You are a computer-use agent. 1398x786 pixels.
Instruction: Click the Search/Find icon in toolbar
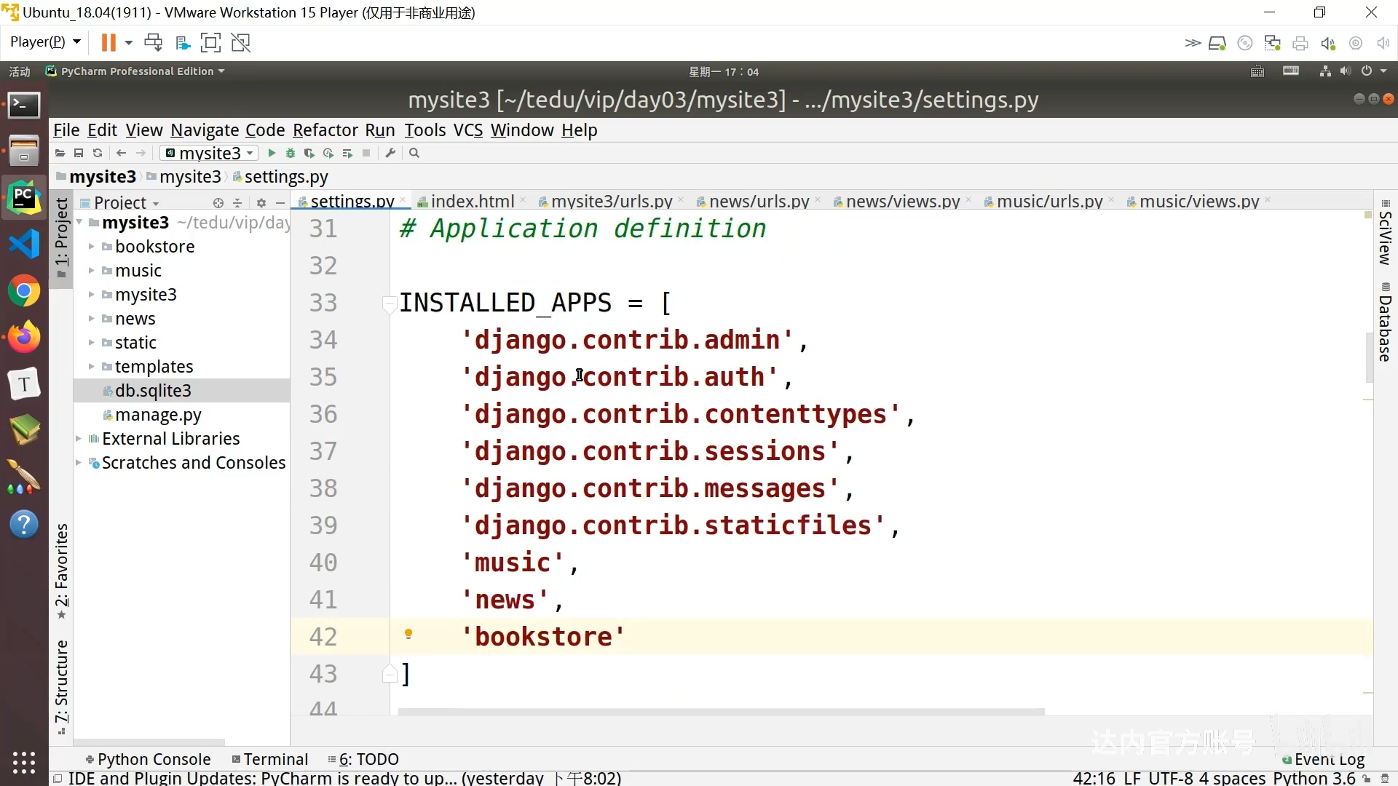414,153
